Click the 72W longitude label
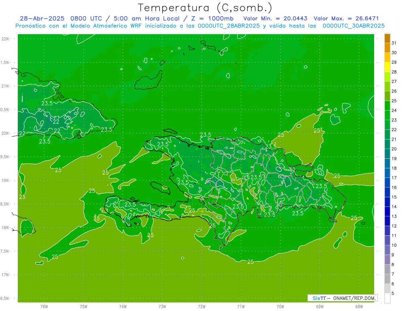The width and height of the screenshot is (403, 311). pyautogui.click(x=201, y=306)
